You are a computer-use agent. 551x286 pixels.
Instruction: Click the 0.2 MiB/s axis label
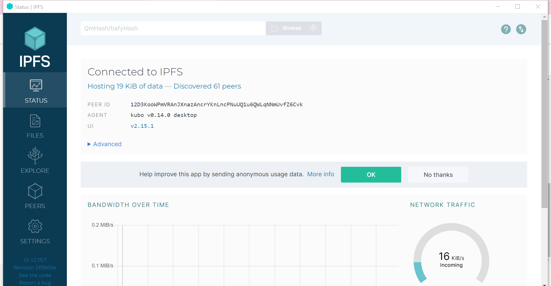(x=102, y=225)
